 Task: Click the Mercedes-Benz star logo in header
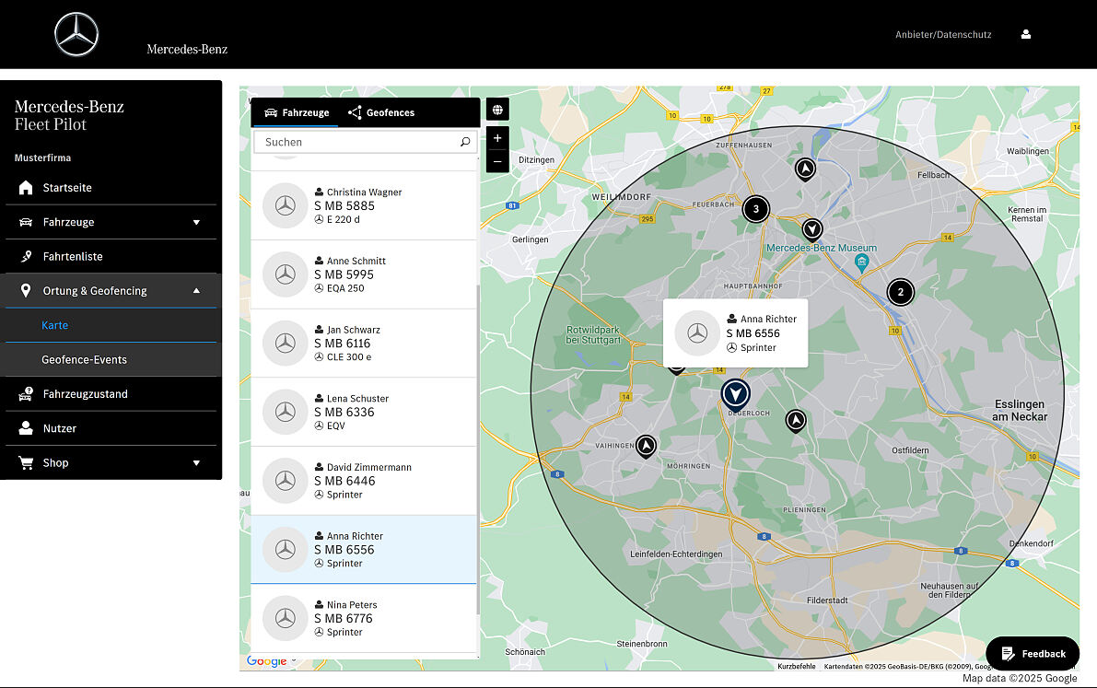[76, 35]
